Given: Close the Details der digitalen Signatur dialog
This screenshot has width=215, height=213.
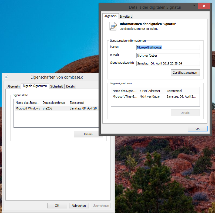Looking at the screenshot, I should (204, 6).
